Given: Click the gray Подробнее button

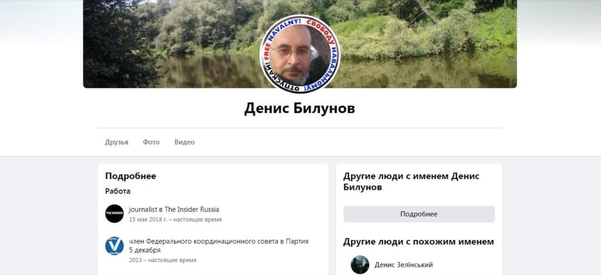Looking at the screenshot, I should 419,214.
